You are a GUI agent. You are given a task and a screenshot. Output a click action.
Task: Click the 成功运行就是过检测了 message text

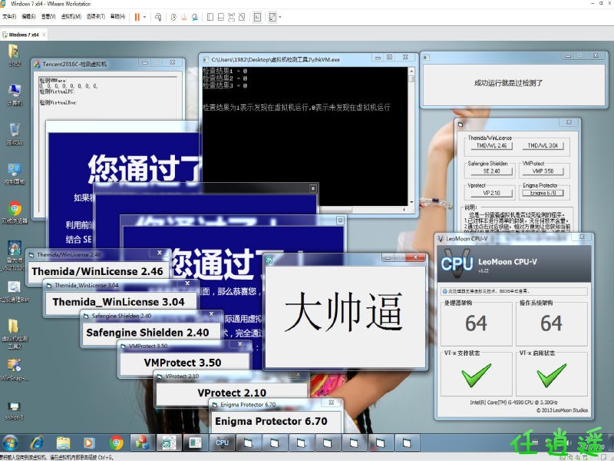click(508, 83)
